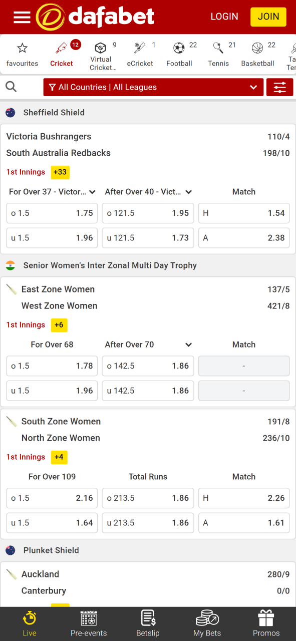Open Promos via the gift icon
The width and height of the screenshot is (296, 641).
point(266,623)
